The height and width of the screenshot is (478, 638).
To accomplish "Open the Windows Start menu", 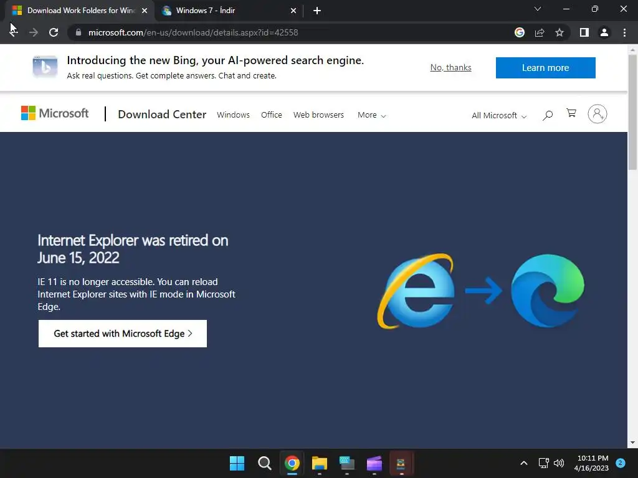I will [x=237, y=463].
